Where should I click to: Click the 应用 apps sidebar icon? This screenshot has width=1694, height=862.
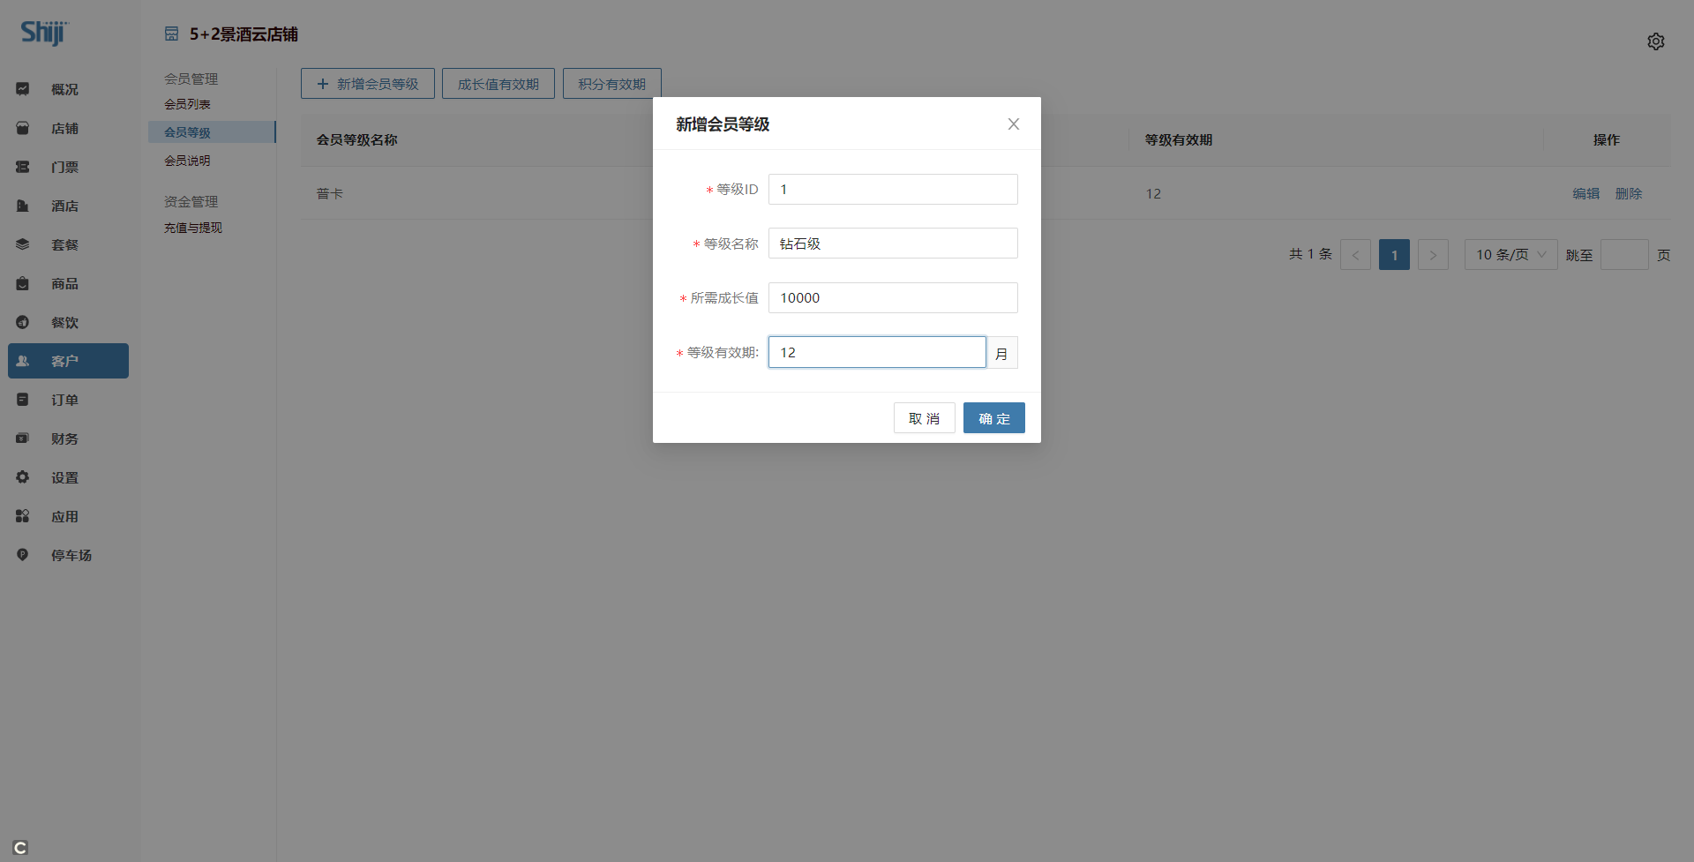coord(23,516)
